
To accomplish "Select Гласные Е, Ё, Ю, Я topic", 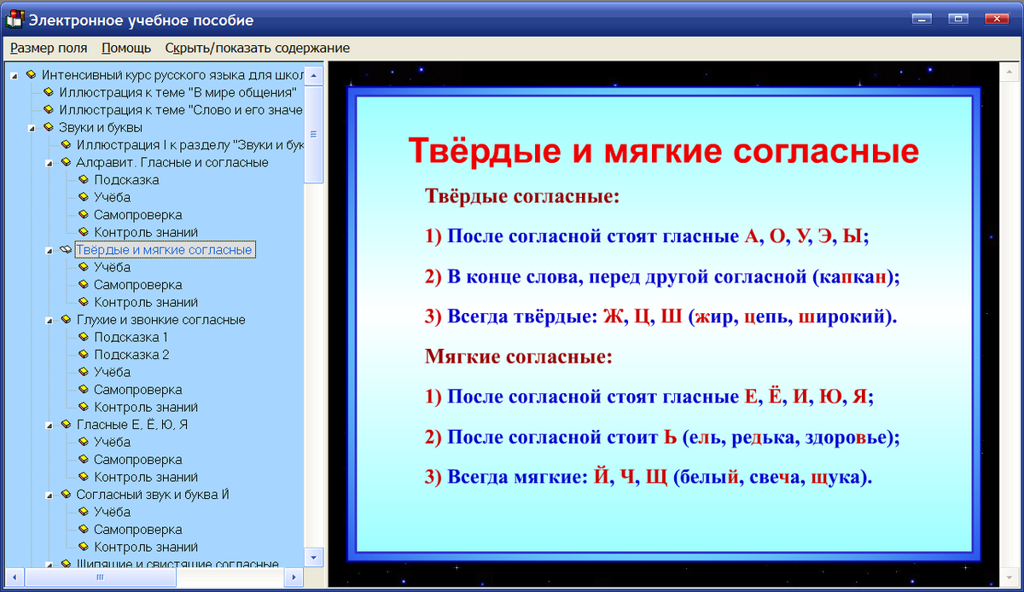I will (x=132, y=425).
